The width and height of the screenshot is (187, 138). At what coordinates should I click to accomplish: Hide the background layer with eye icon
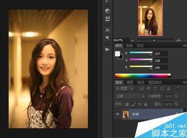click(x=117, y=114)
